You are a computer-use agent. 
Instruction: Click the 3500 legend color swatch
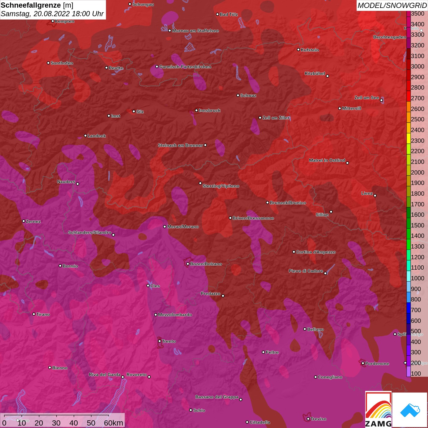(x=408, y=13)
